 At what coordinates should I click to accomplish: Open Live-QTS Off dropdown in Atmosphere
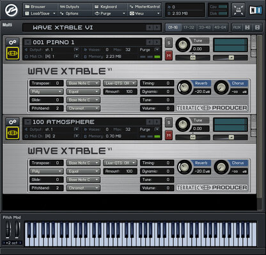coord(120,163)
